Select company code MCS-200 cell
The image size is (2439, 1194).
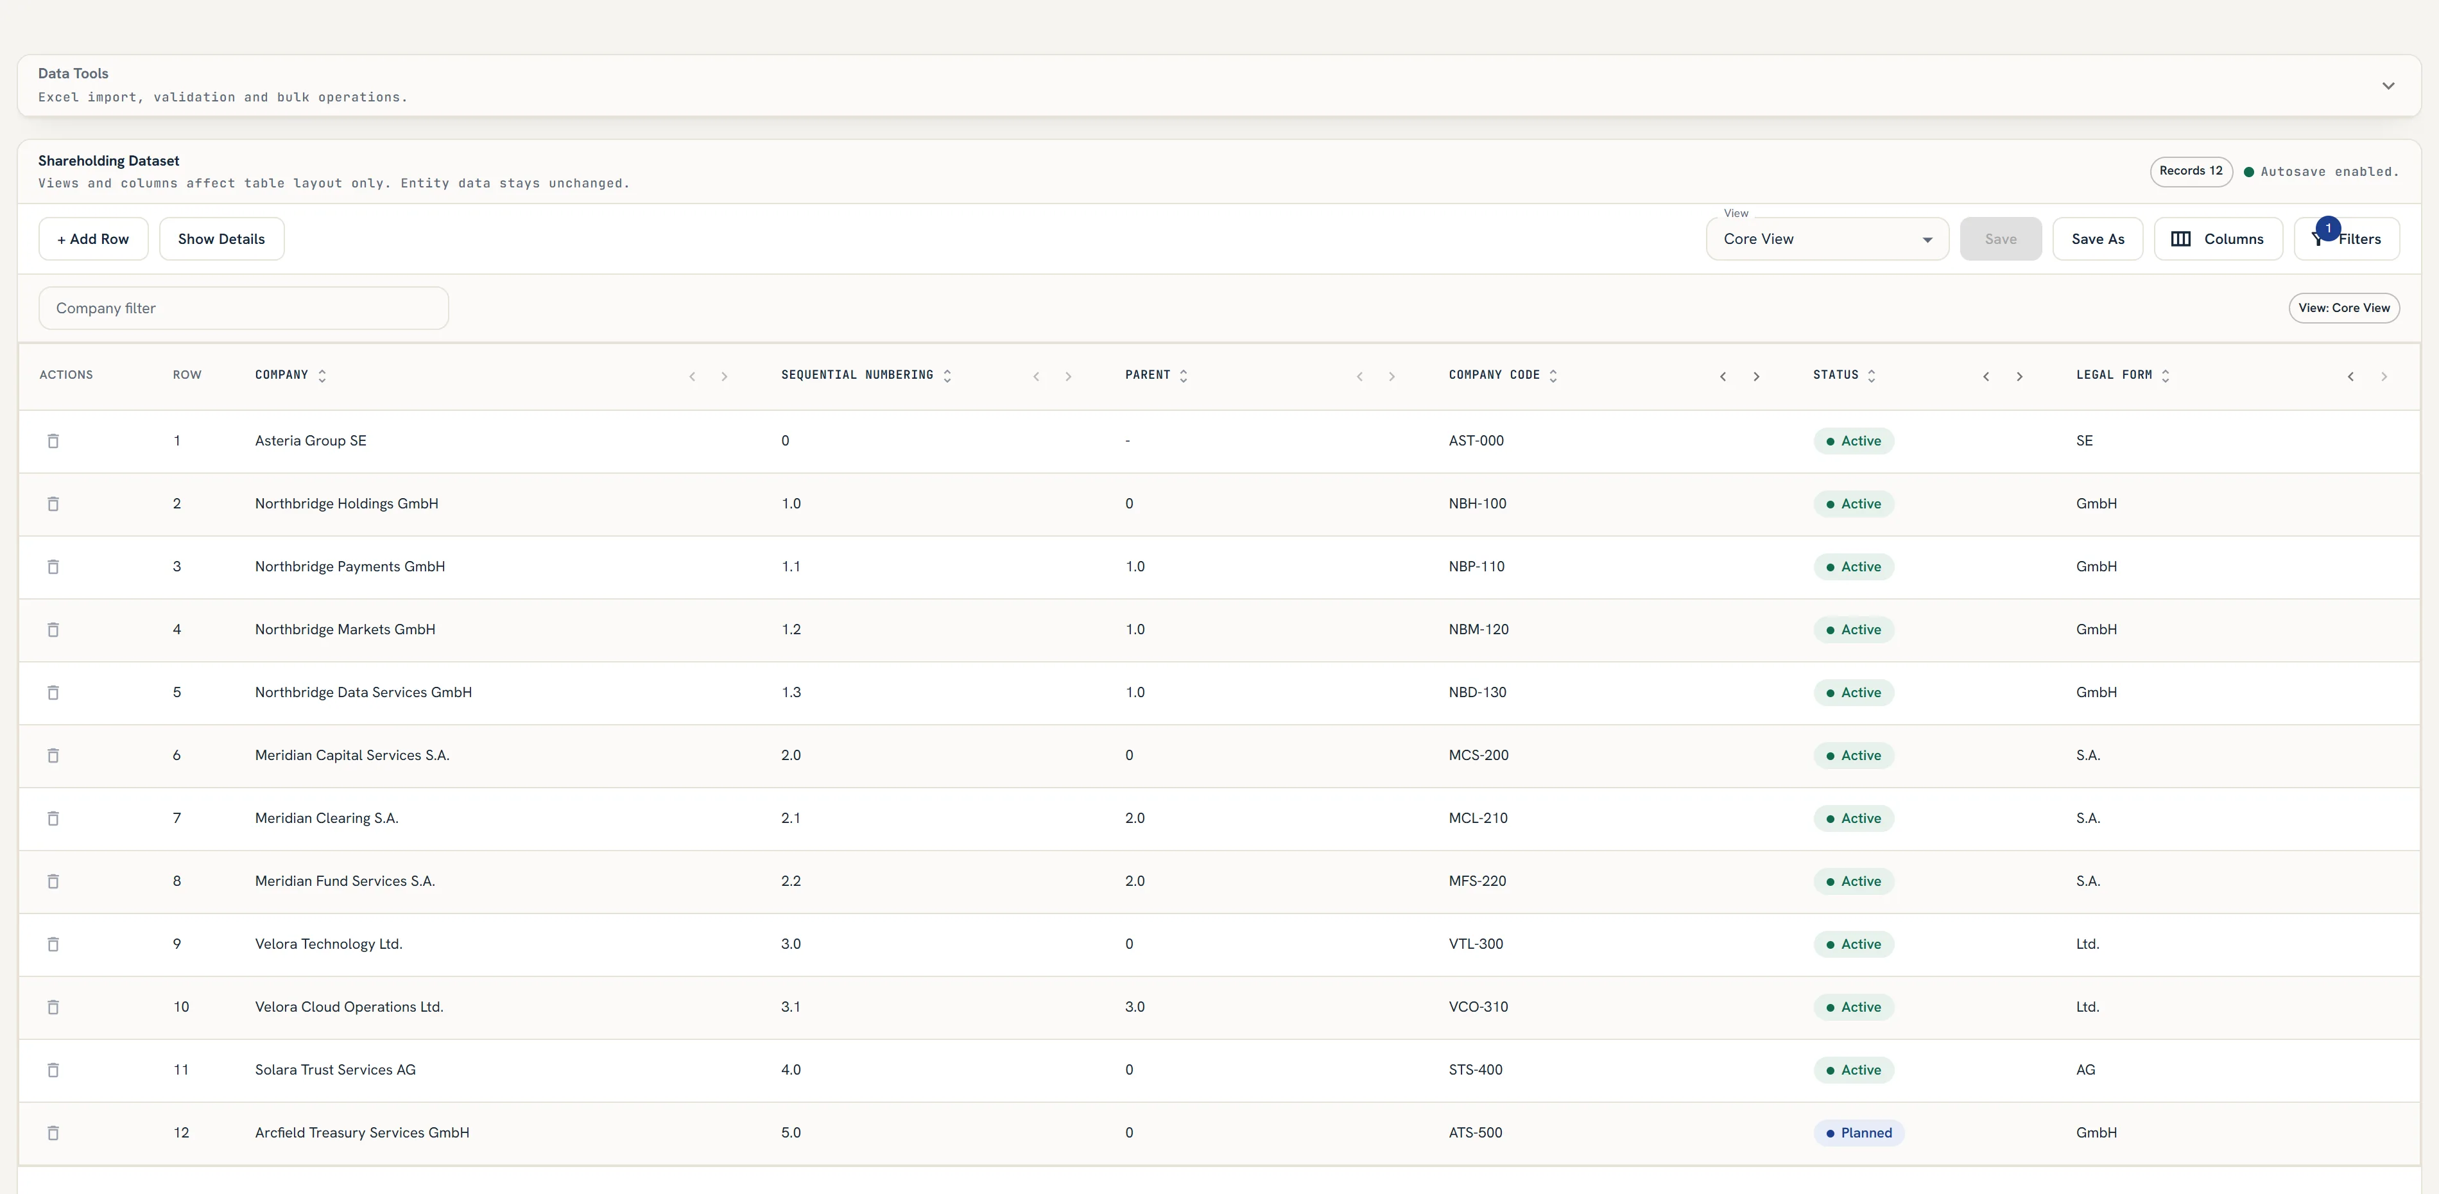(1478, 756)
